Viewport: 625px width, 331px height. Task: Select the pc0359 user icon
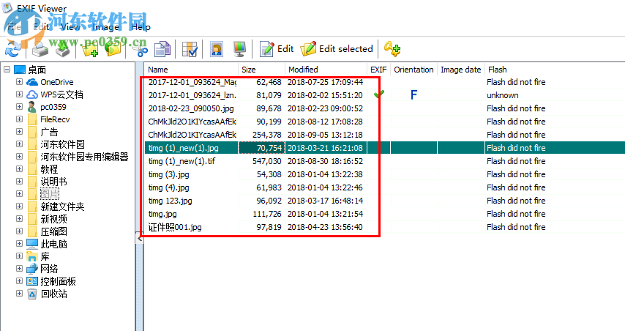click(x=32, y=107)
